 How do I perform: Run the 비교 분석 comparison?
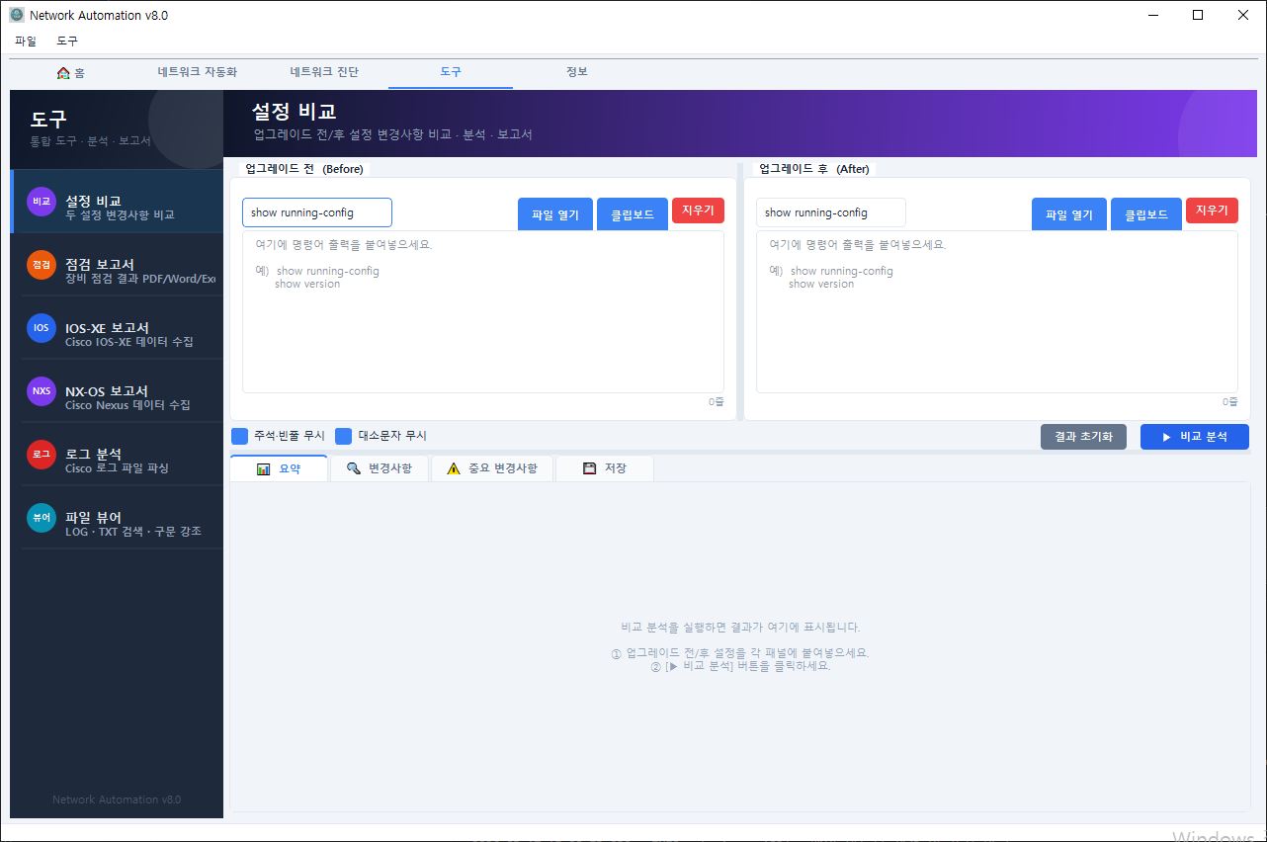1194,436
